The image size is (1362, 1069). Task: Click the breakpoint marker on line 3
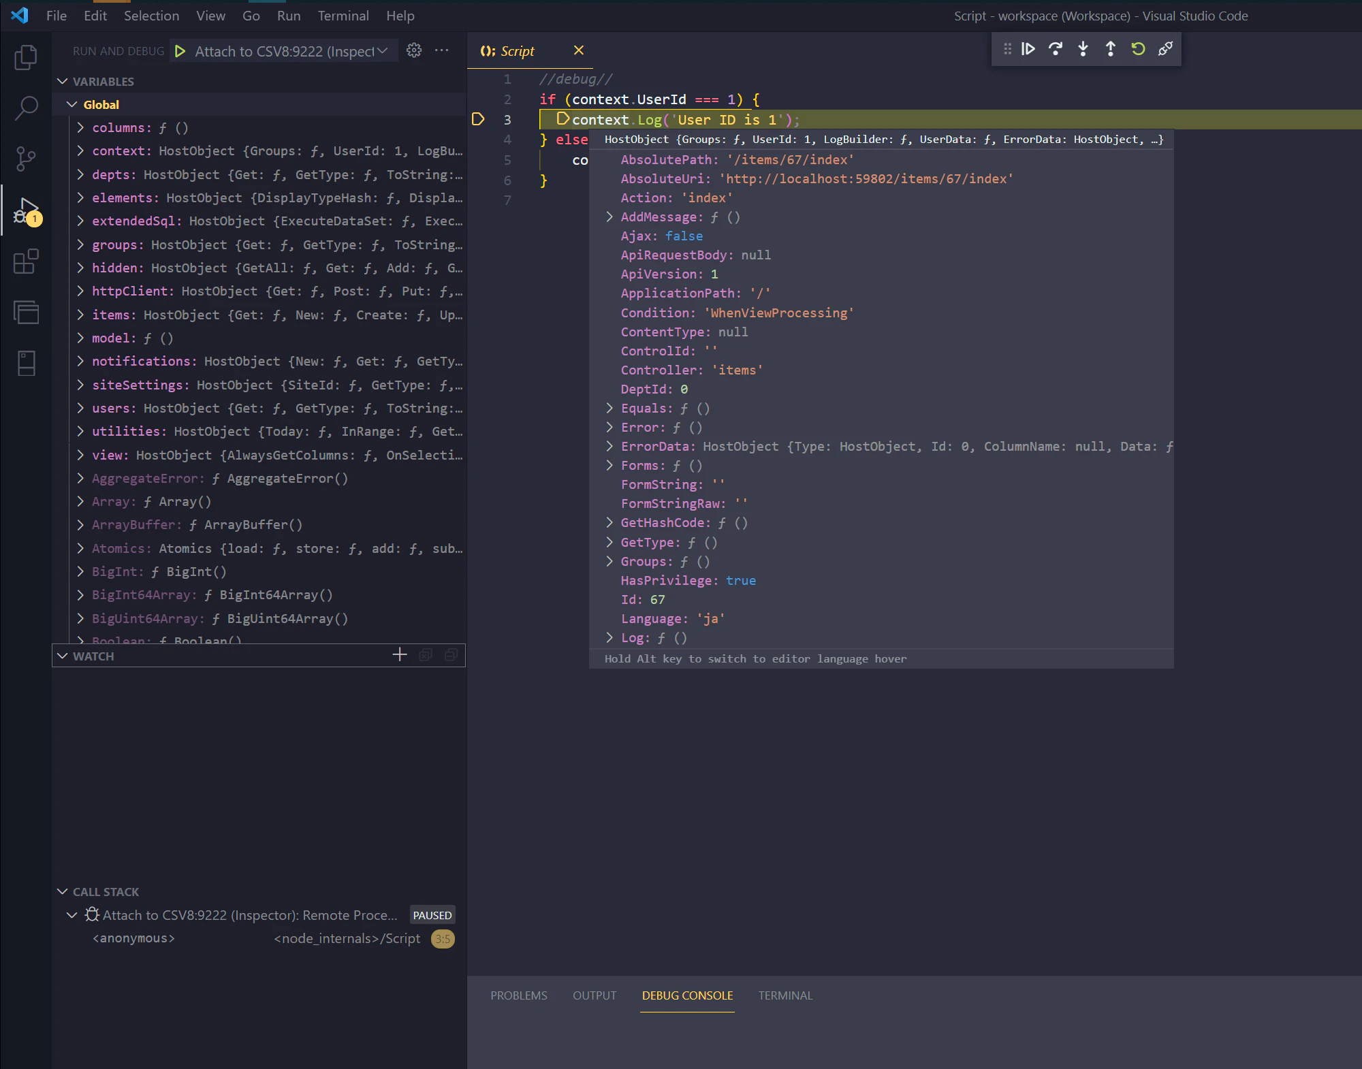(478, 119)
